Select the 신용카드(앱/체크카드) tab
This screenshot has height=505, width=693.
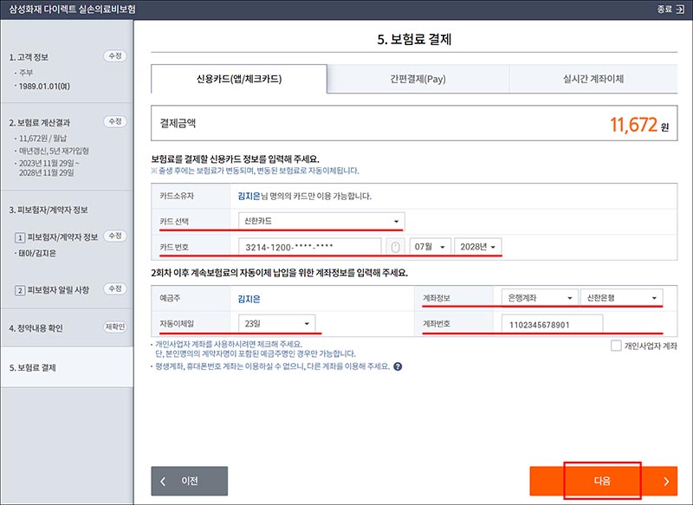(239, 79)
